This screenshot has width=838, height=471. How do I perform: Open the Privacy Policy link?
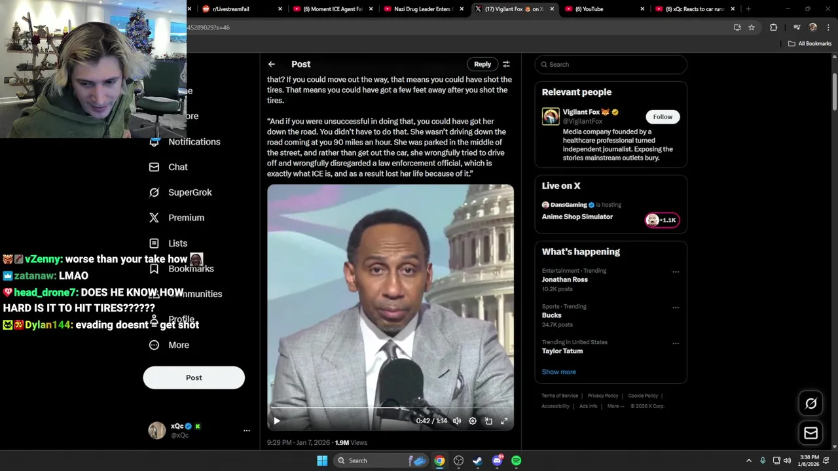pyautogui.click(x=603, y=396)
